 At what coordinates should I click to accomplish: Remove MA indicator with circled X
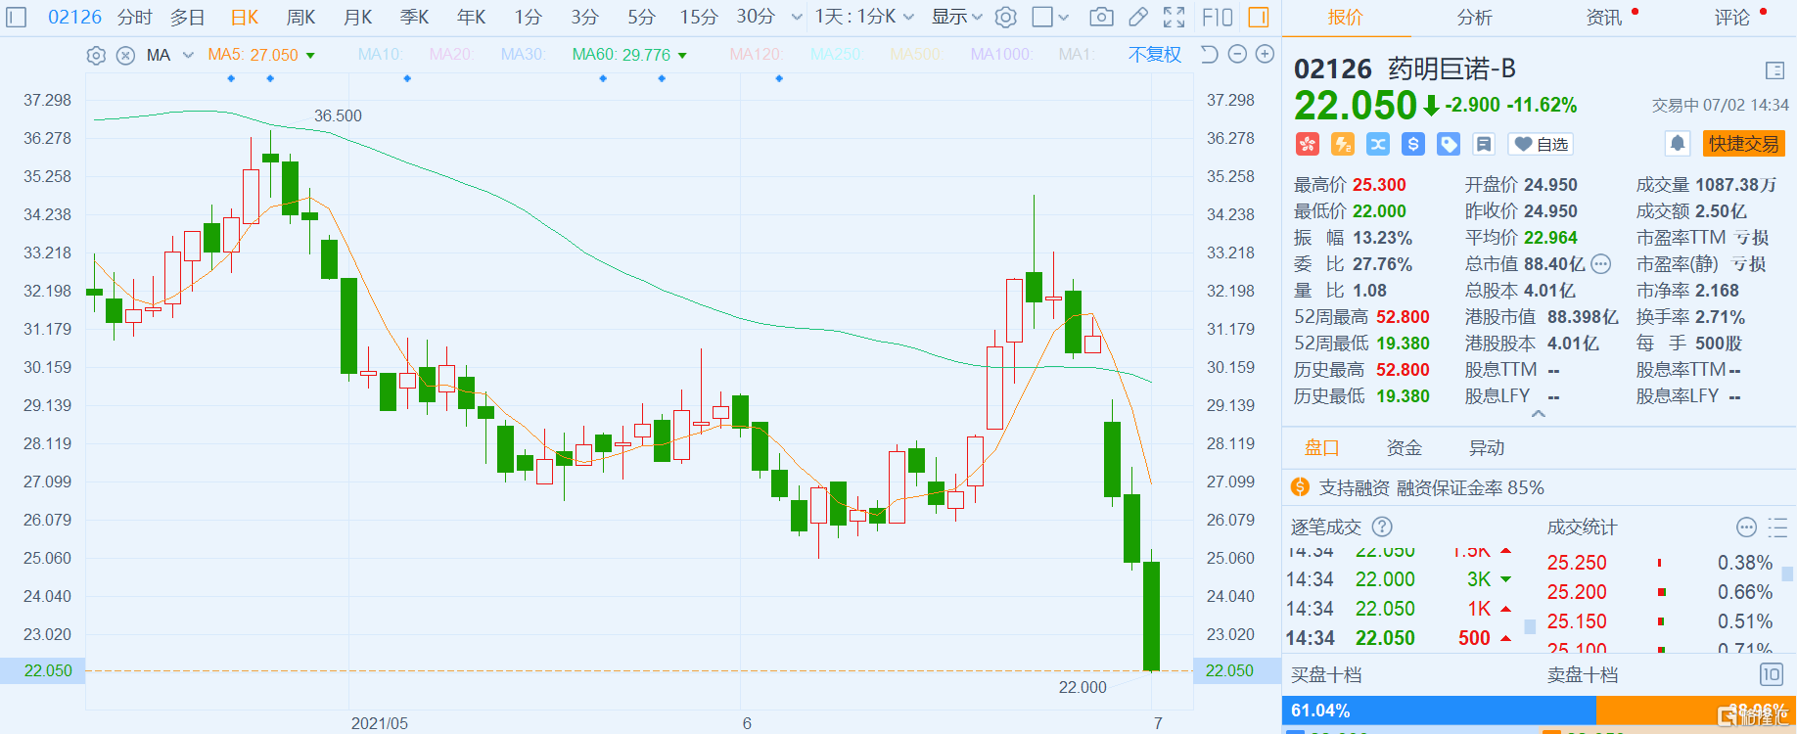tap(125, 56)
